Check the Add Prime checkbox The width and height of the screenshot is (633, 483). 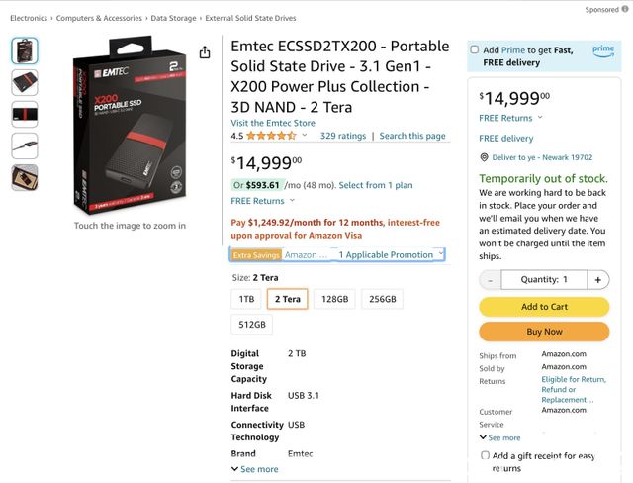pos(476,49)
